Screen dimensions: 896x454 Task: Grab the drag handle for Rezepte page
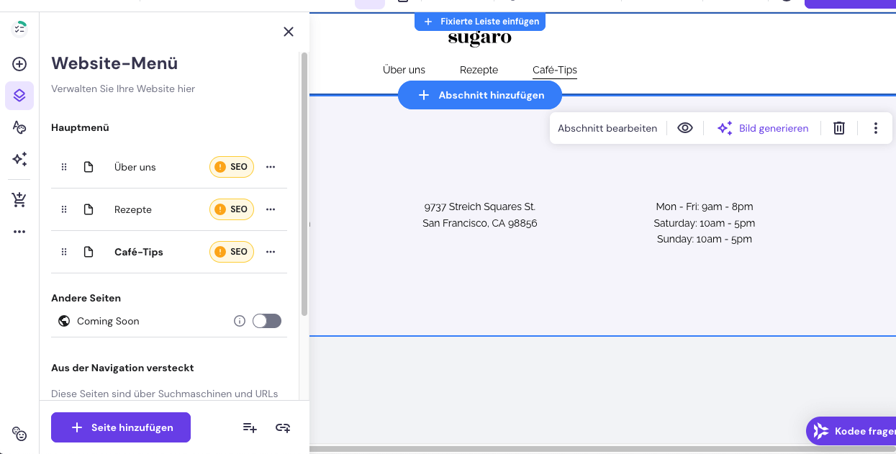63,209
